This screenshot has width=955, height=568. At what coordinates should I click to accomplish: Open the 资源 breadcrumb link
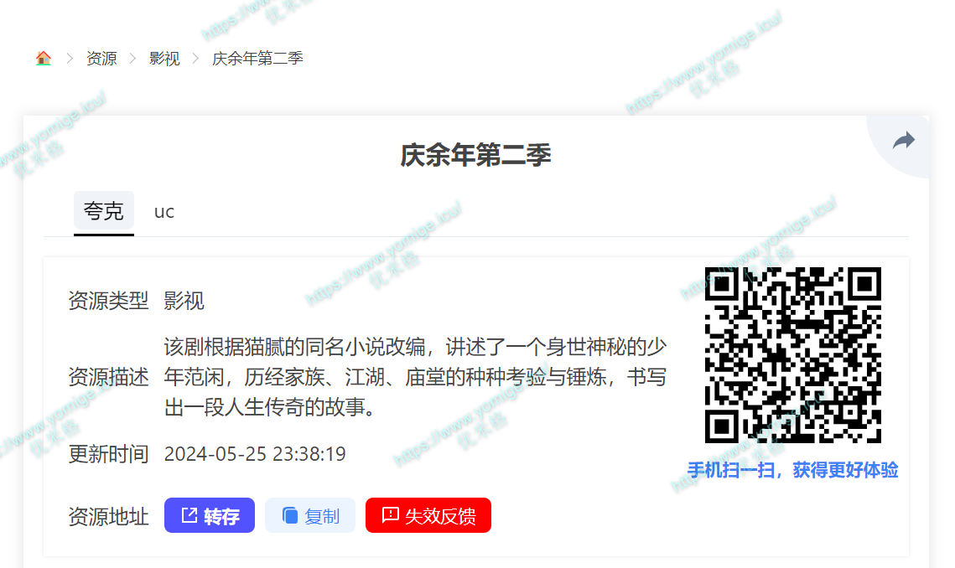click(101, 59)
